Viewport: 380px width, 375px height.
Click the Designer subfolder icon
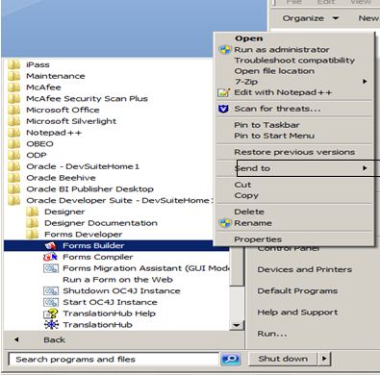32,212
